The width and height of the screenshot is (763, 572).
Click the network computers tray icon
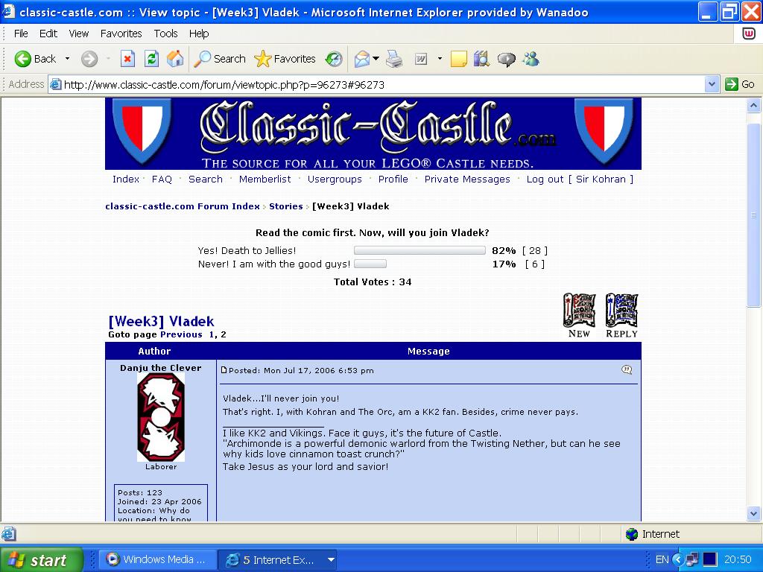pos(691,559)
